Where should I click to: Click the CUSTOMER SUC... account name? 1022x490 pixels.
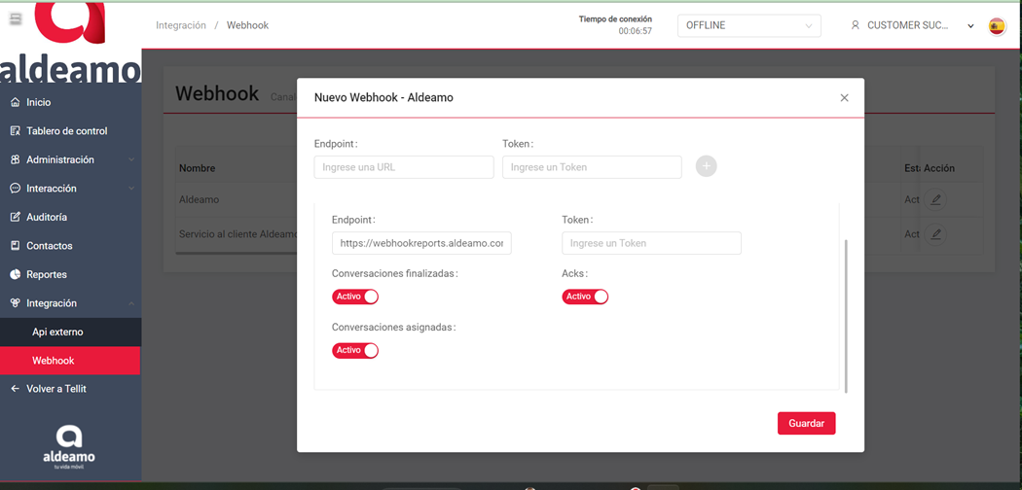click(908, 25)
